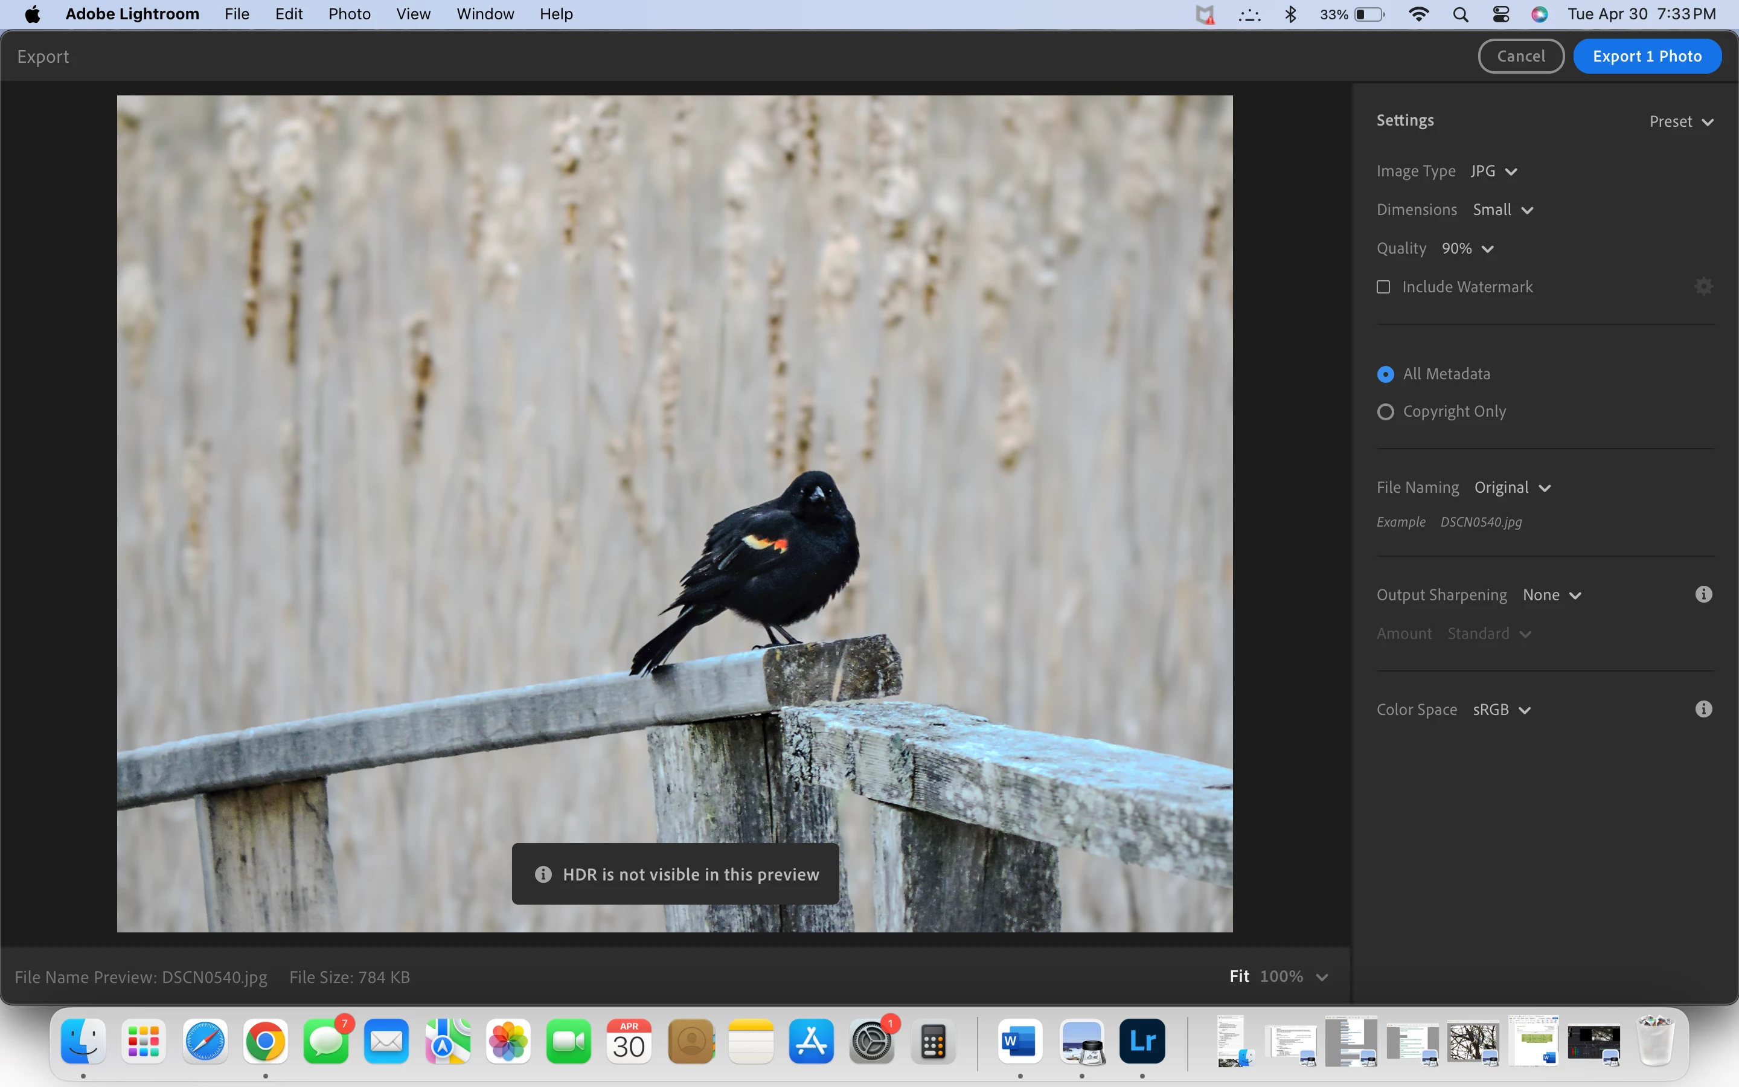1739x1087 pixels.
Task: Open Preview app in the Dock
Action: [1081, 1042]
